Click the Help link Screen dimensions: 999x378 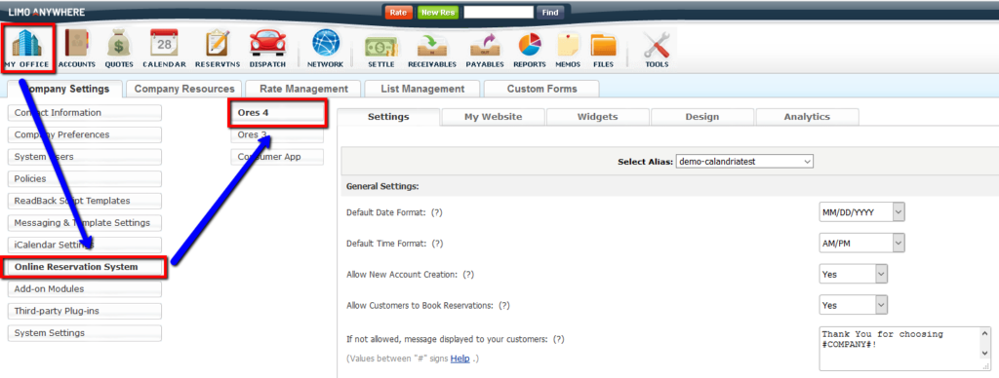pyautogui.click(x=460, y=359)
